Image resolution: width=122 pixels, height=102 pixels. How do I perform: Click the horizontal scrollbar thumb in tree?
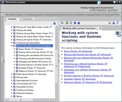(x=21, y=100)
